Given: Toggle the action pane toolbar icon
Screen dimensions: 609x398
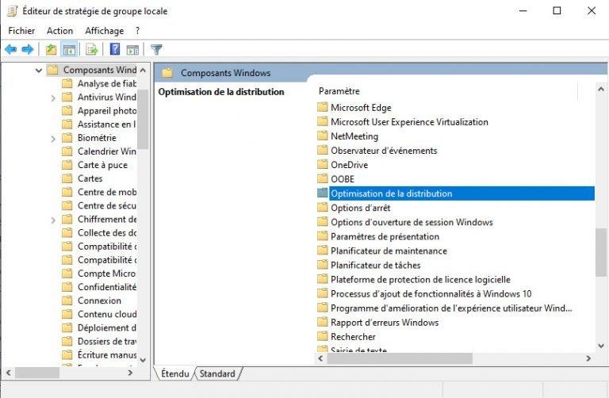Looking at the screenshot, I should [132, 49].
